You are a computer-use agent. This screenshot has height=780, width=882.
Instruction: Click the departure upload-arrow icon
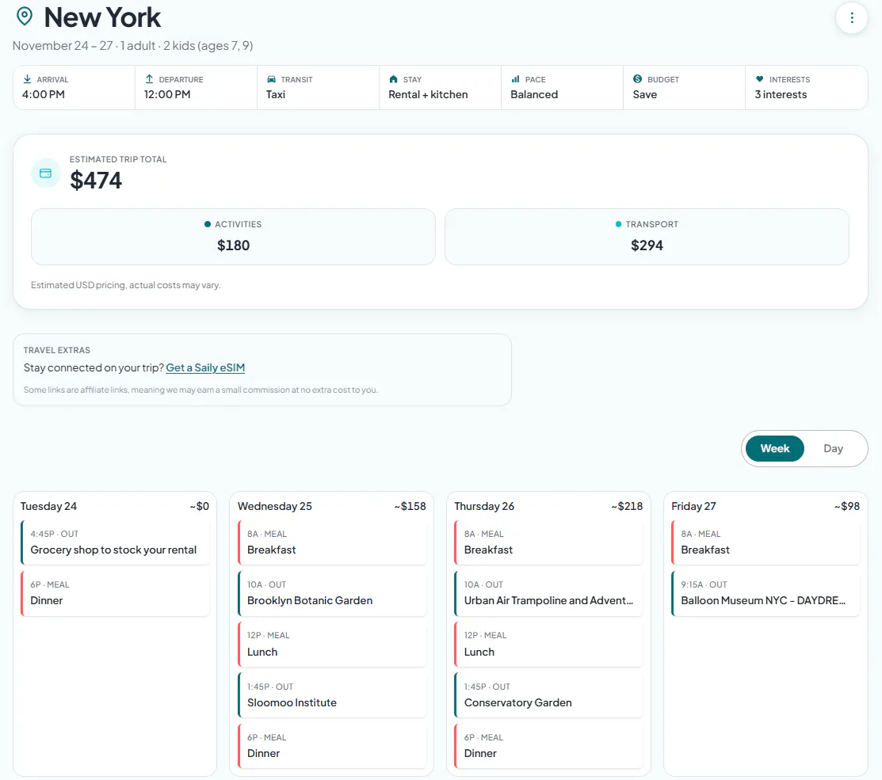pyautogui.click(x=149, y=79)
